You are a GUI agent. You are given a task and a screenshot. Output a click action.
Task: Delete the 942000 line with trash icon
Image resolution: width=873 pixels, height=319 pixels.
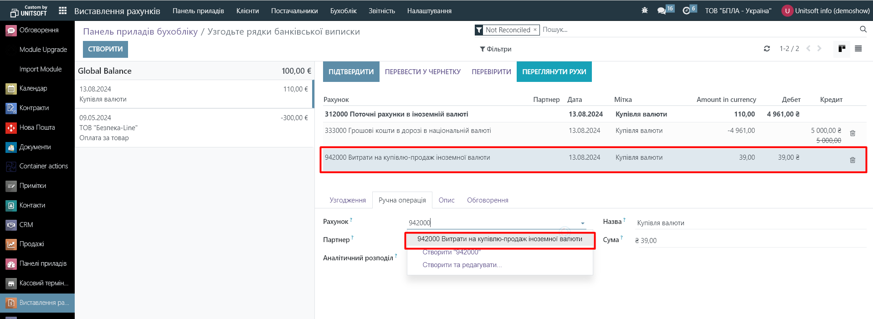(x=852, y=160)
